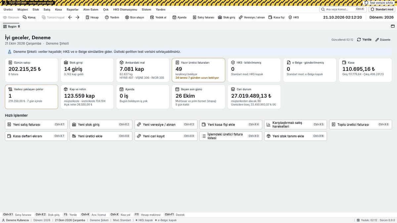Click the Yeni satış faturası quick action
Image resolution: width=397 pixels, height=223 pixels.
pyautogui.click(x=36, y=125)
